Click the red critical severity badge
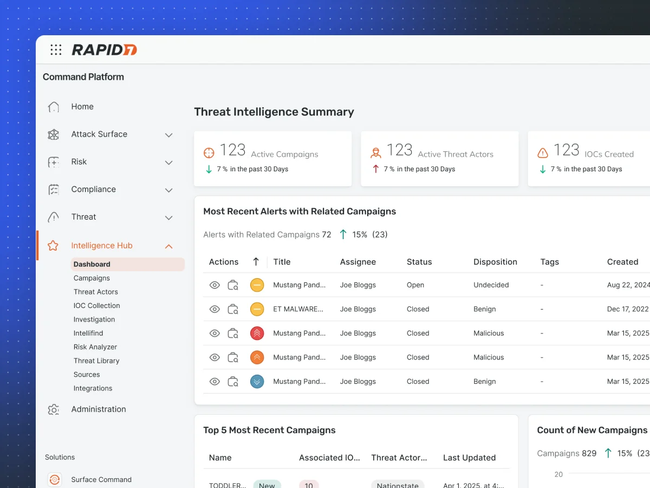Screen dimensions: 650x488 click(x=257, y=333)
